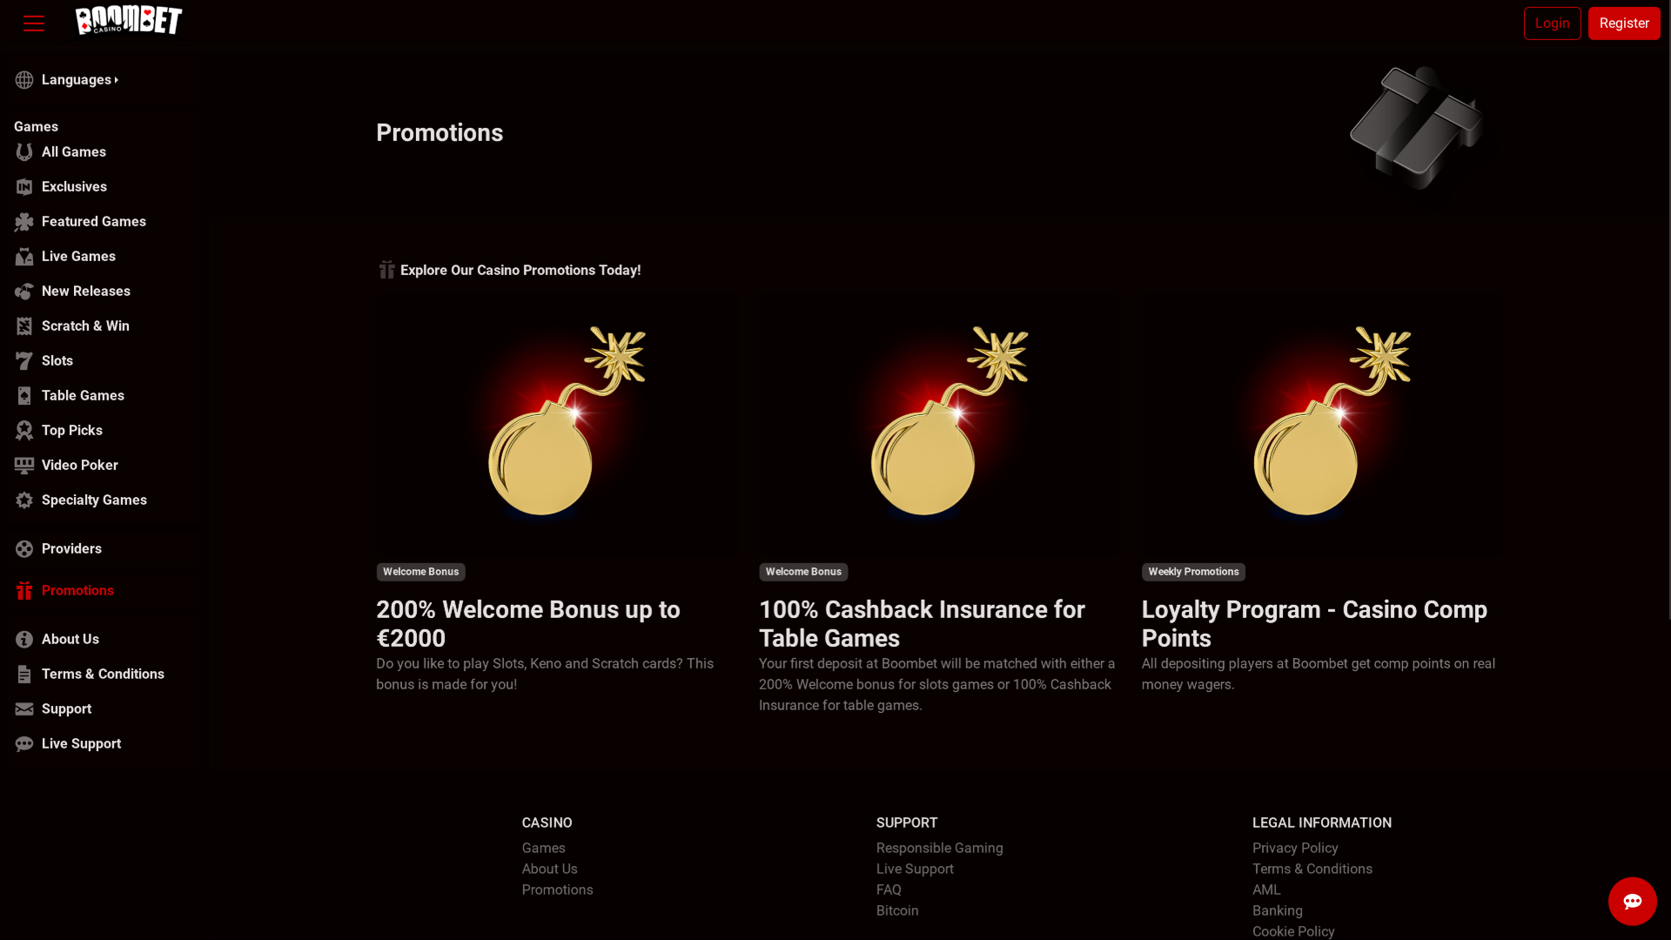Viewport: 1671px width, 940px height.
Task: Toggle the red hamburger sidebar menu
Action: 34,23
